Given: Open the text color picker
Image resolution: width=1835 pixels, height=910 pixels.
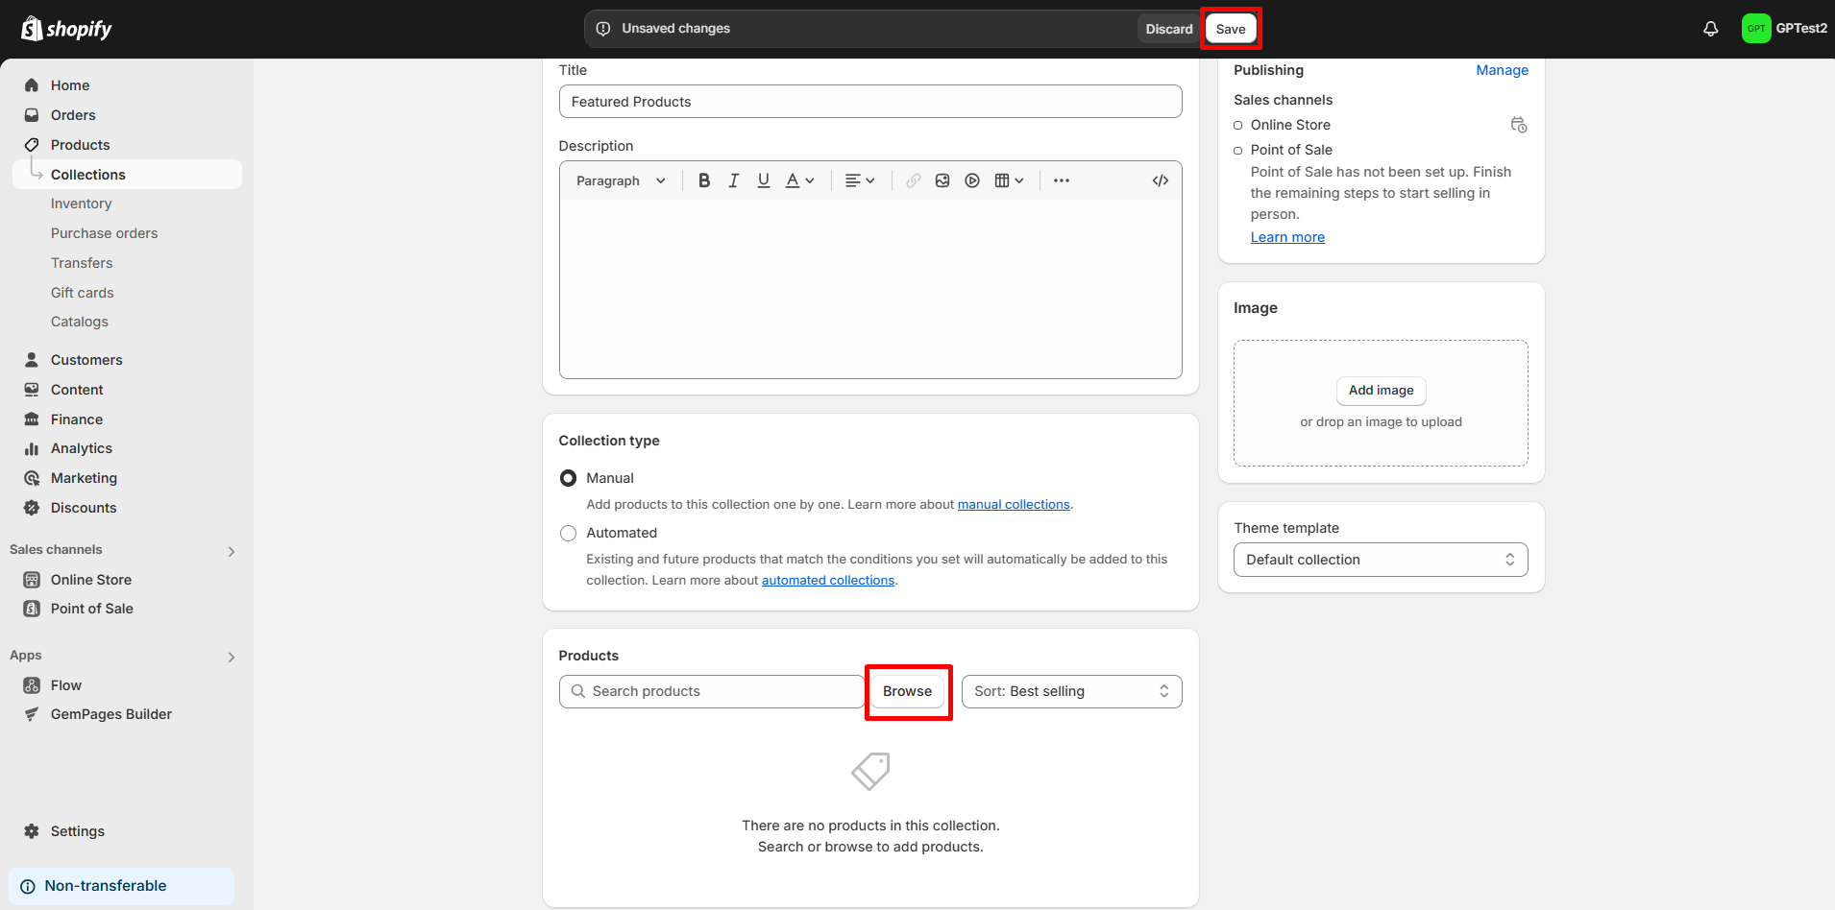Looking at the screenshot, I should (x=799, y=180).
